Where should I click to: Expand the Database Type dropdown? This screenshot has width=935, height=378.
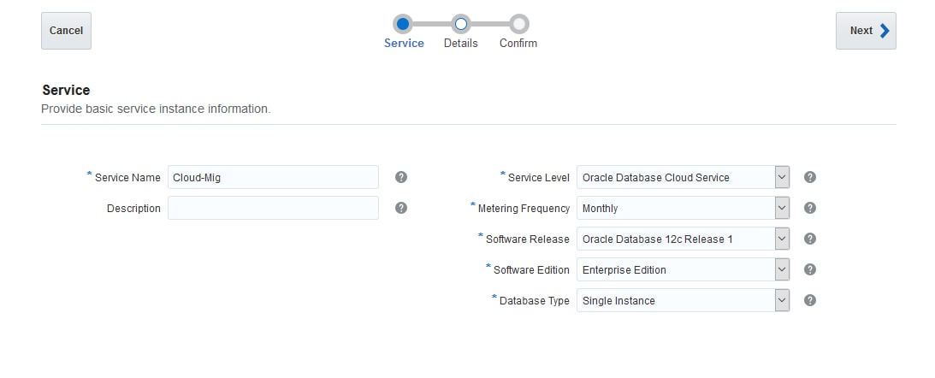[x=781, y=300]
